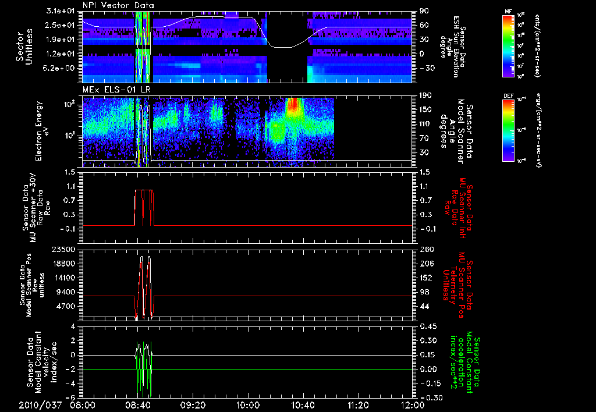596x412 pixels.
Task: Click the "08:40" time tick label
Action: pyautogui.click(x=137, y=405)
